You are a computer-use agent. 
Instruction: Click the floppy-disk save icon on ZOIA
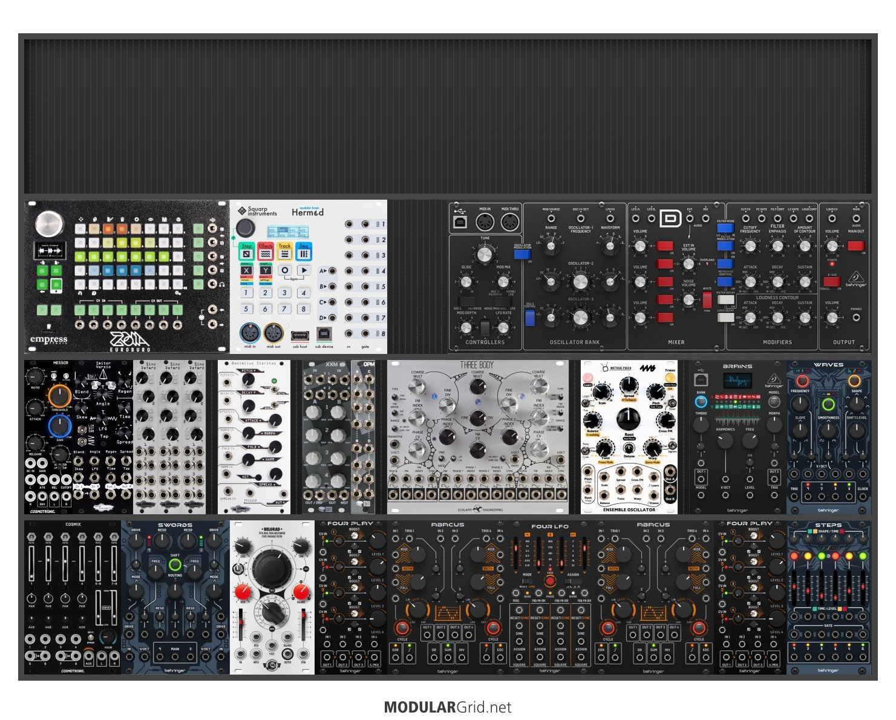[165, 220]
